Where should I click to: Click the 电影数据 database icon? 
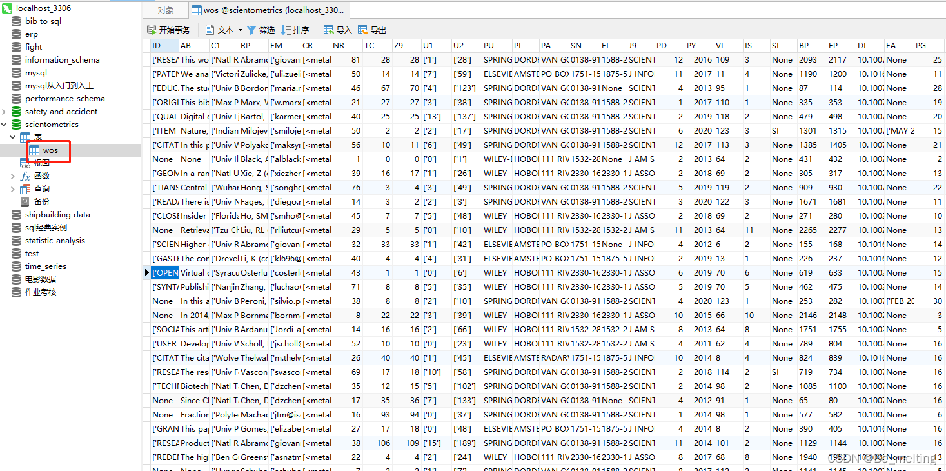coord(16,279)
